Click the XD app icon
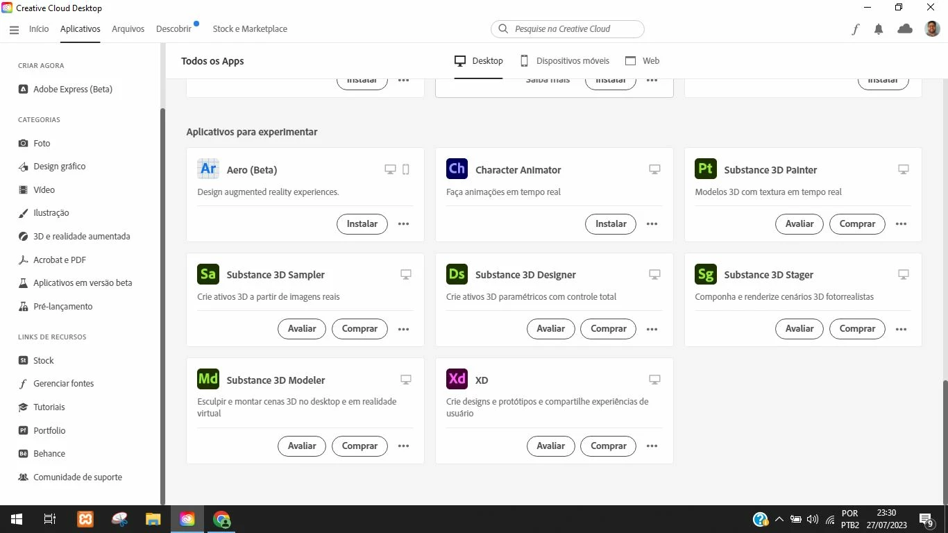 pos(457,380)
